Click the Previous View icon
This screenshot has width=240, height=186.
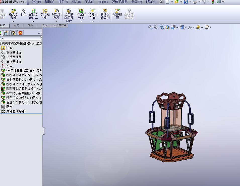162,27
